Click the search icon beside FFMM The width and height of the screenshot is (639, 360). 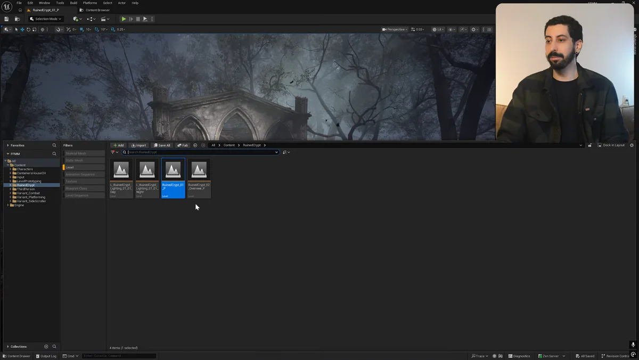pos(54,154)
